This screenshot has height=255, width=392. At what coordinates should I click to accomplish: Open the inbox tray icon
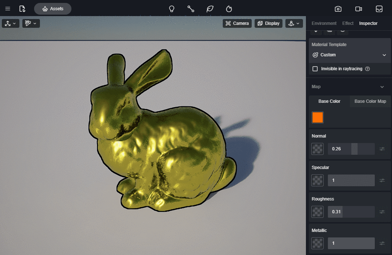click(379, 9)
